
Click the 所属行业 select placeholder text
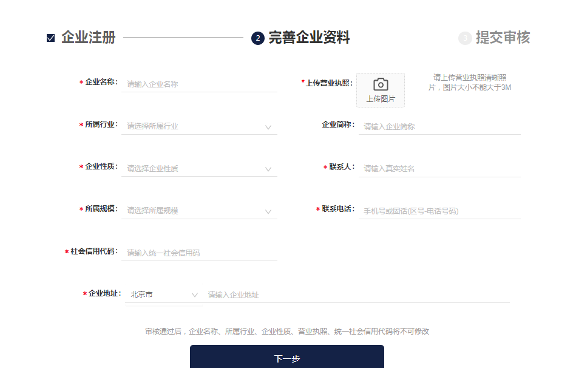153,126
